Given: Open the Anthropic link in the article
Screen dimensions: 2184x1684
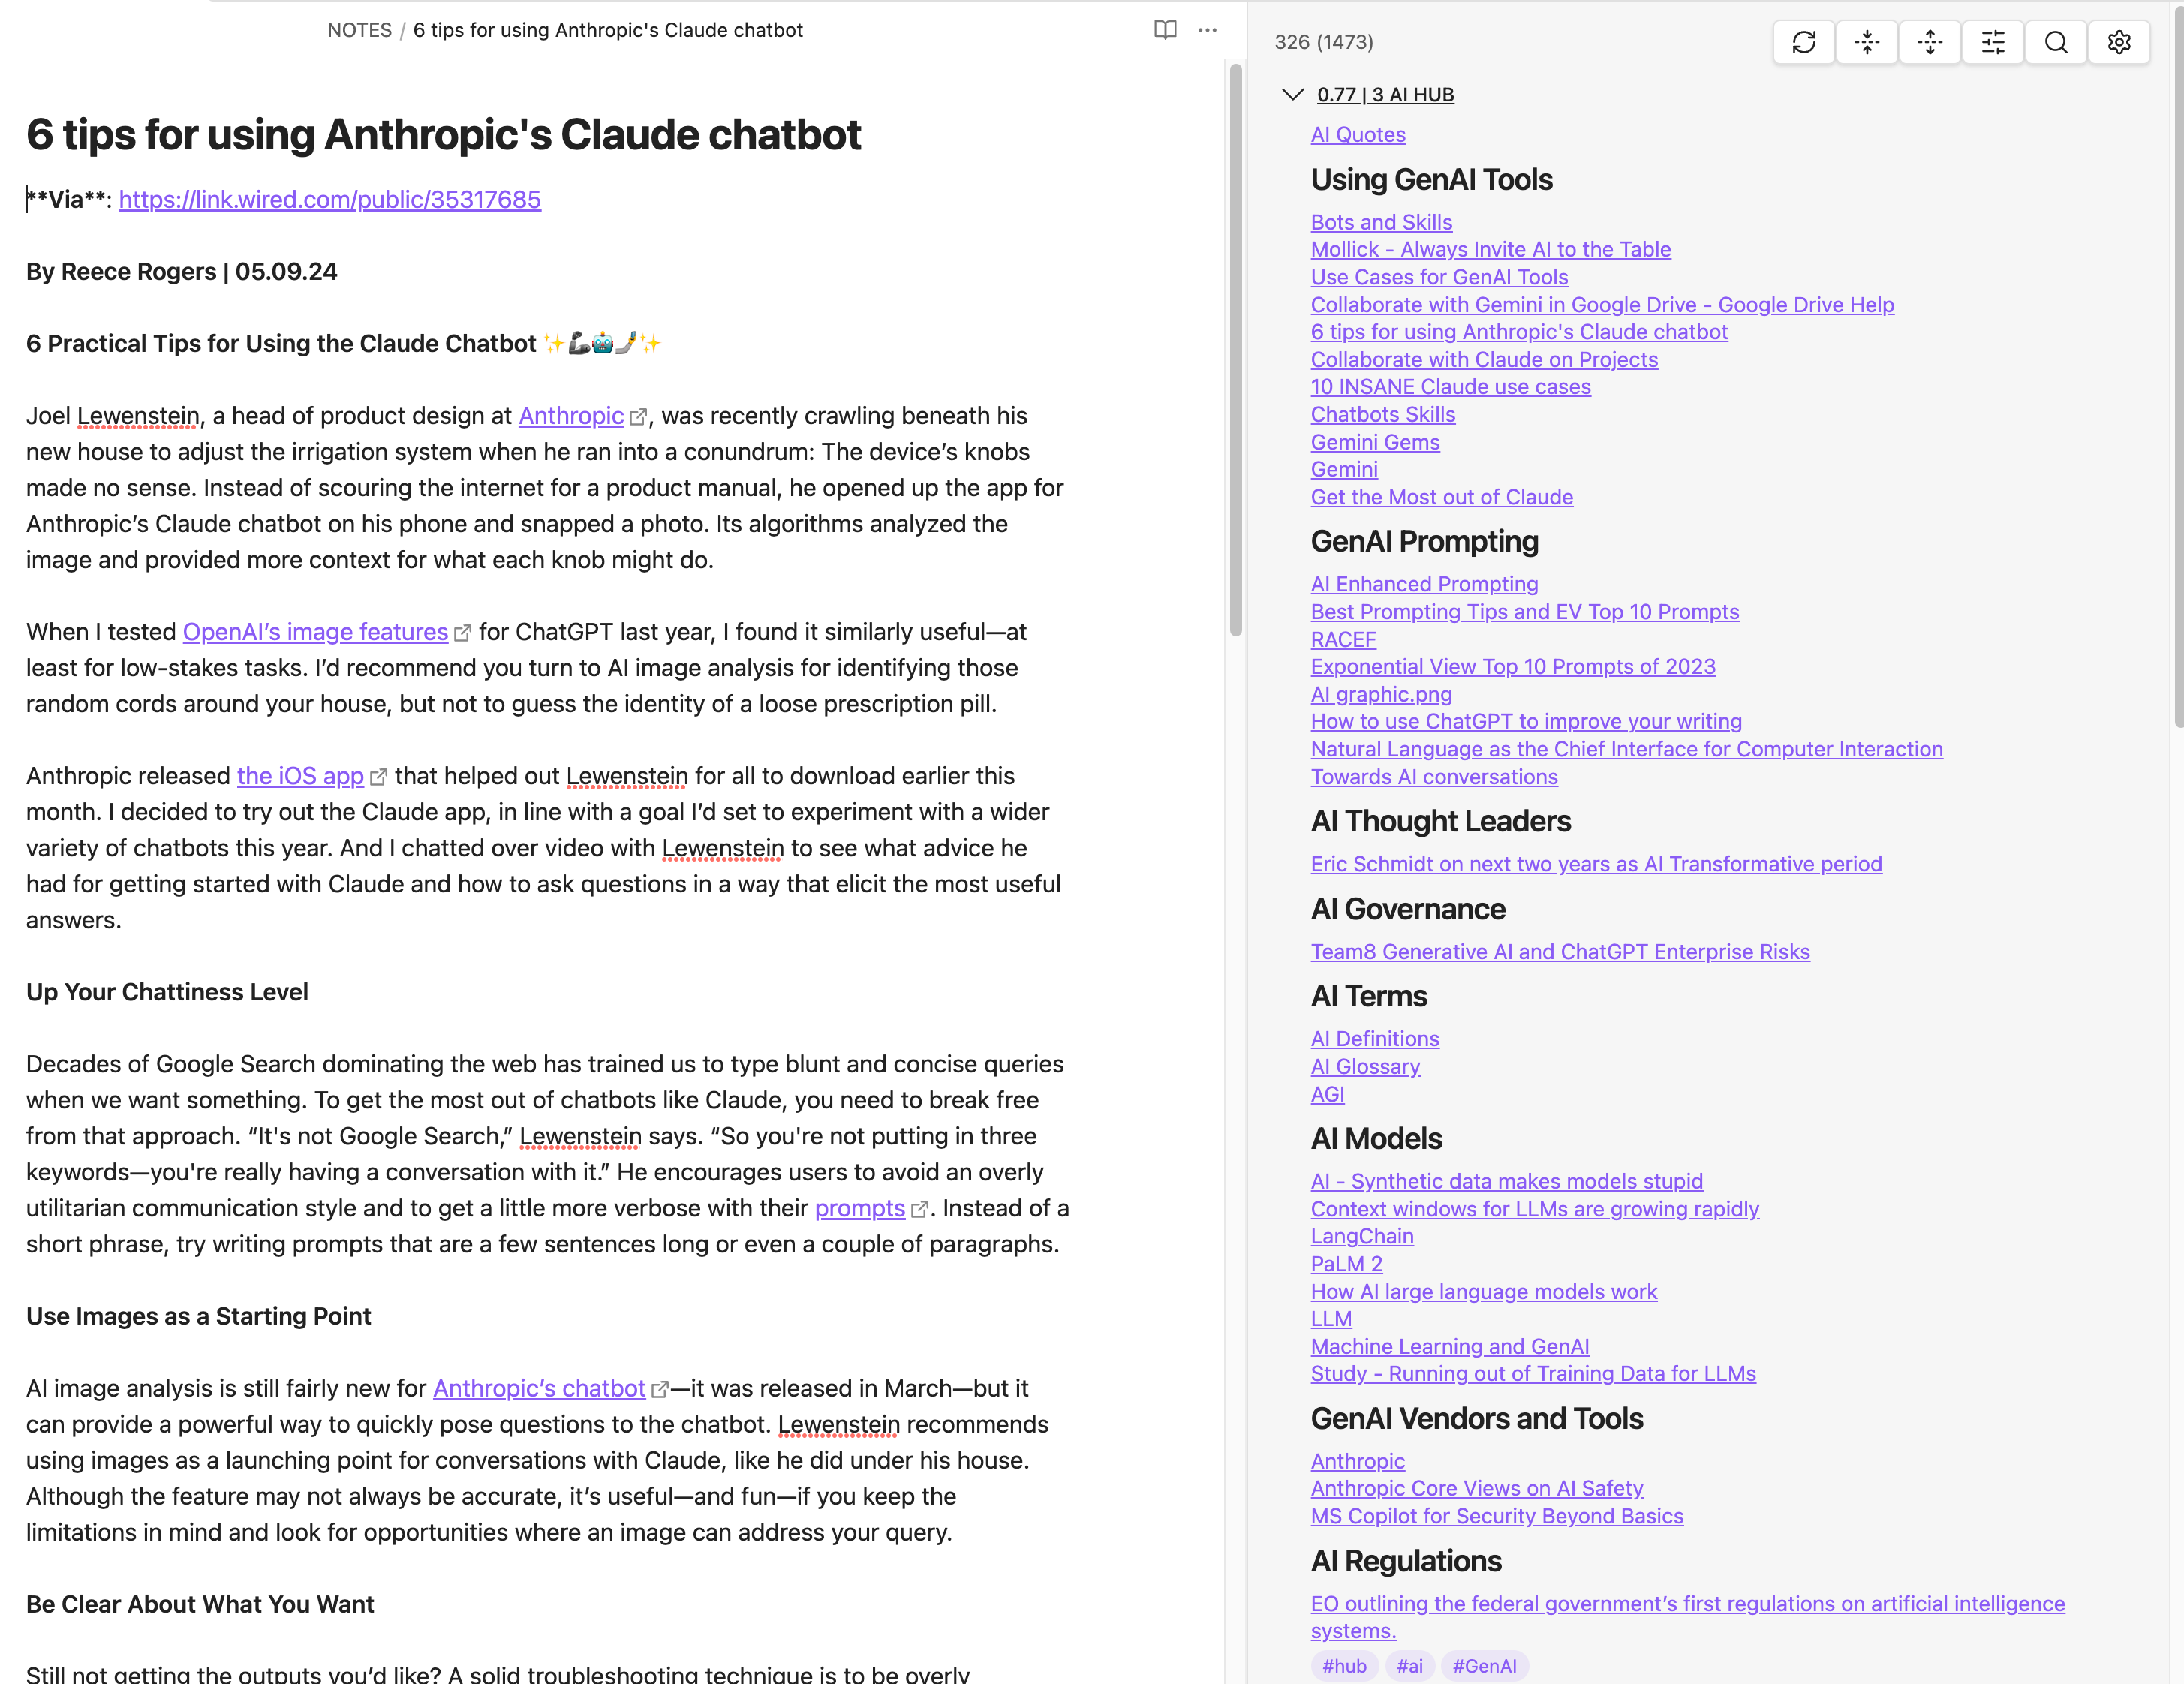Looking at the screenshot, I should click(571, 415).
